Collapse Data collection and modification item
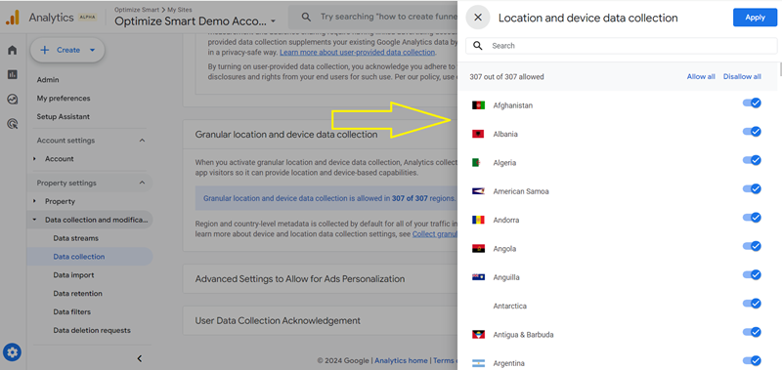 (x=34, y=220)
